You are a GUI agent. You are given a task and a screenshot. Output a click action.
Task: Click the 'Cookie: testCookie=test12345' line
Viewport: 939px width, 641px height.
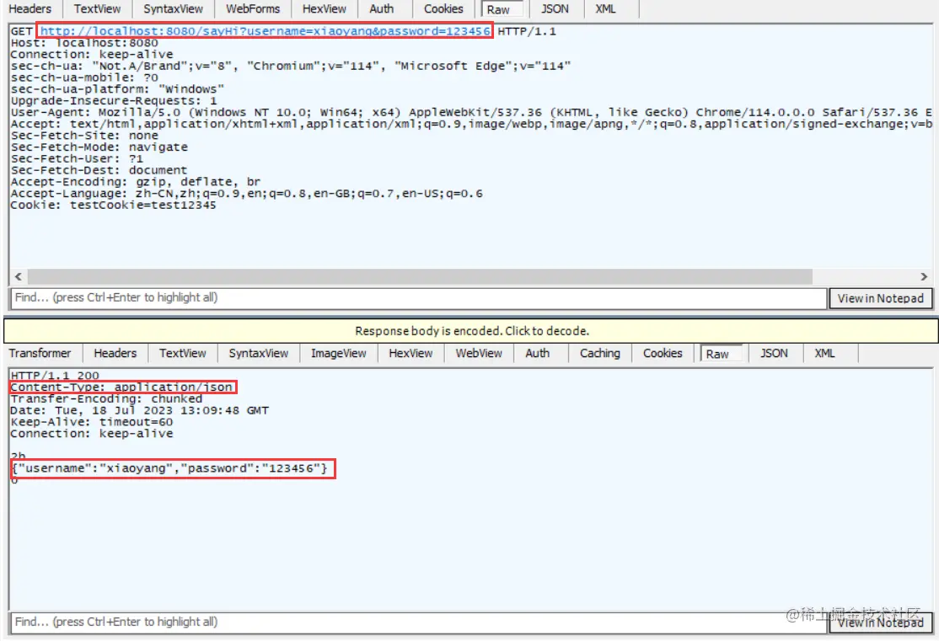tap(113, 206)
